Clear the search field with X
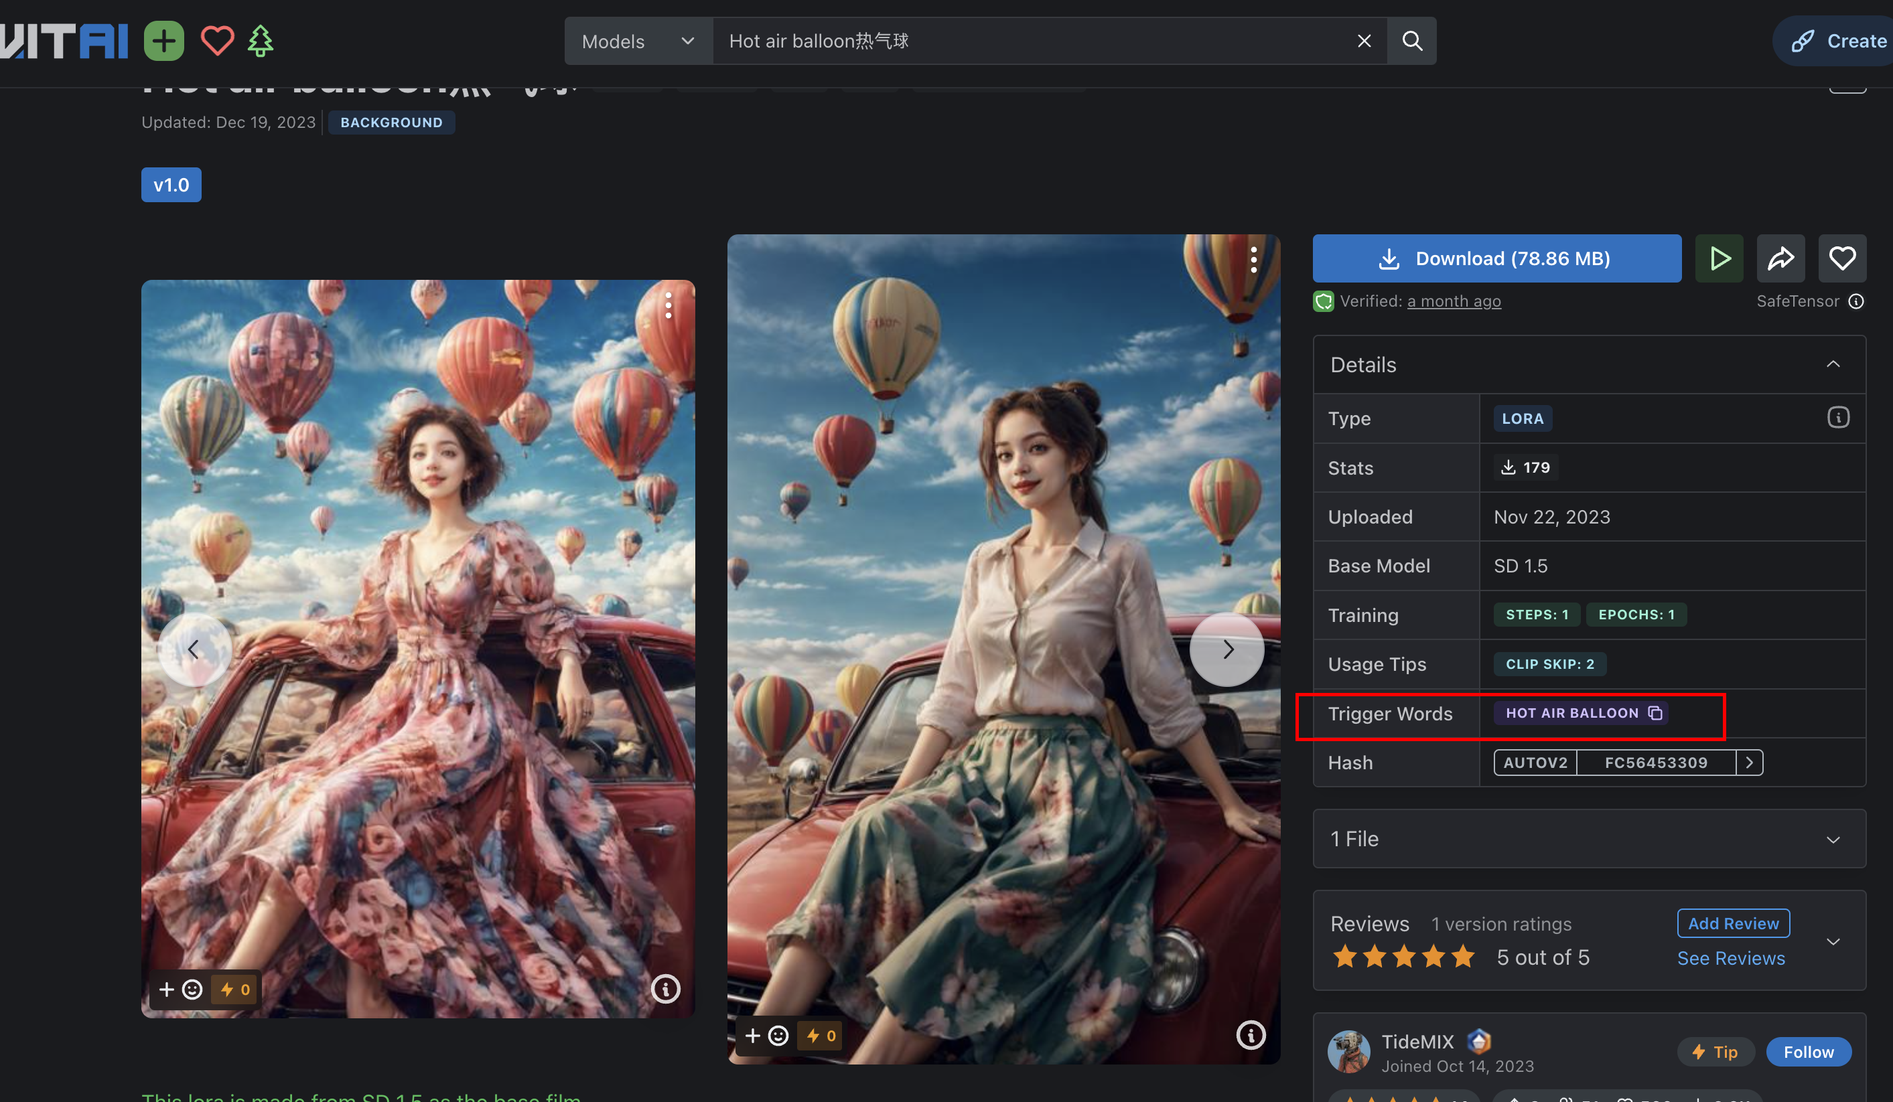Image resolution: width=1893 pixels, height=1102 pixels. point(1364,41)
